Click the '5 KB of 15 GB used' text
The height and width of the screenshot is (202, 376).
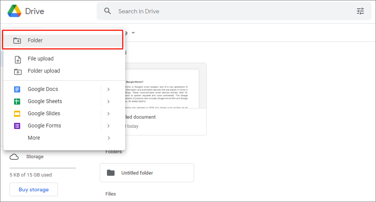[31, 175]
